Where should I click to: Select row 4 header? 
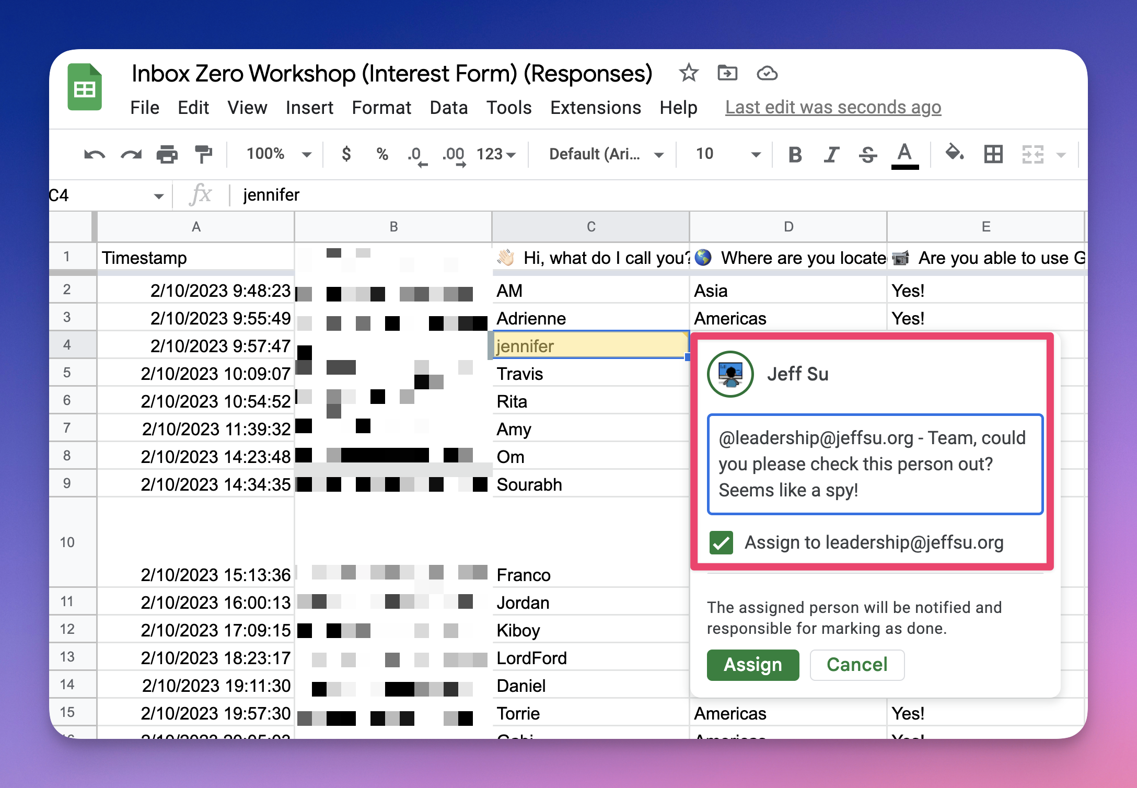pos(73,345)
